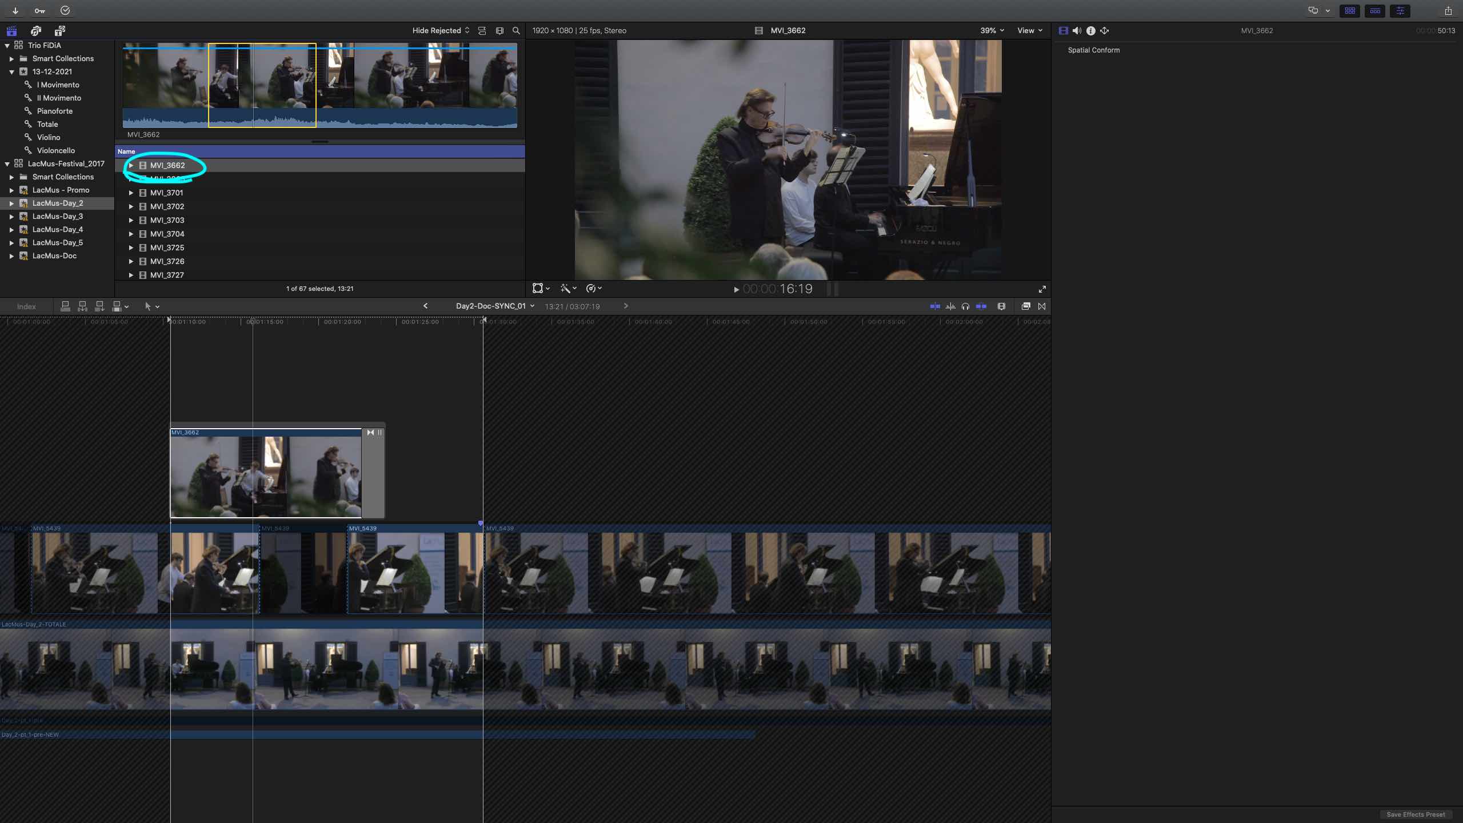
Task: Expand the MVI_3701 clip row
Action: [x=131, y=193]
